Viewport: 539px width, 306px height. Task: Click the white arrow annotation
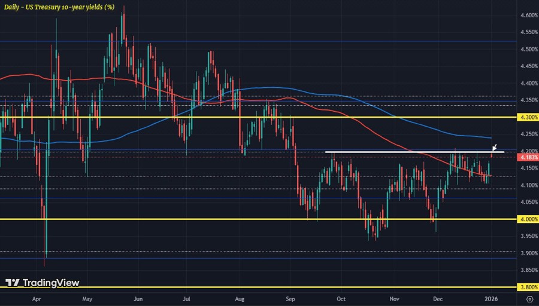494,146
